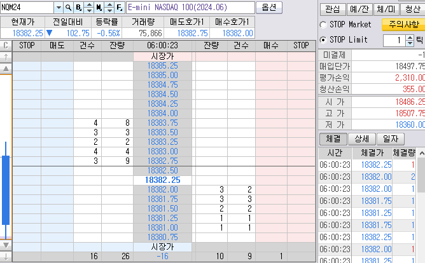Increase tick count with the up stepper

click(410, 37)
